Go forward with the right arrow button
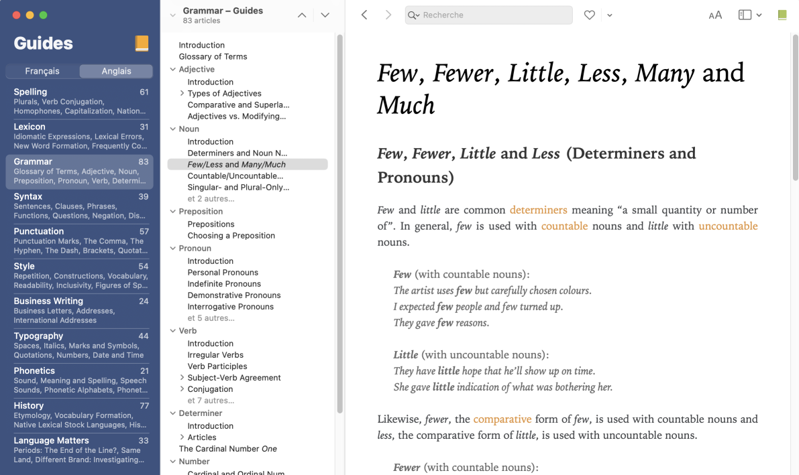 [388, 15]
